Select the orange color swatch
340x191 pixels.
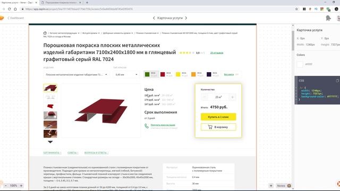click(x=193, y=74)
